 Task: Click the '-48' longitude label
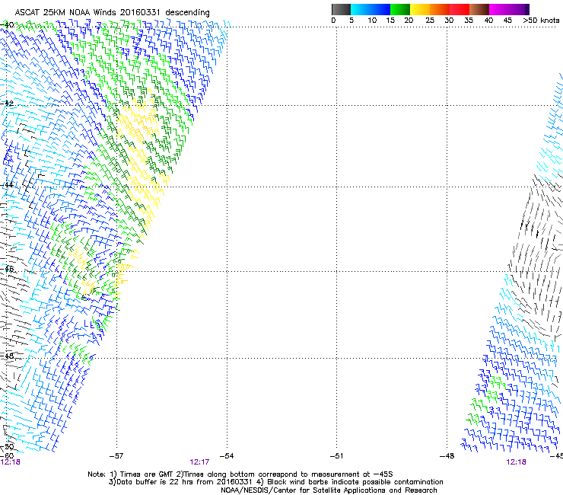pyautogui.click(x=447, y=456)
